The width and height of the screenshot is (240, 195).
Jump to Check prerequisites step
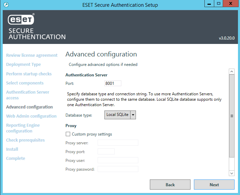pos(25,140)
